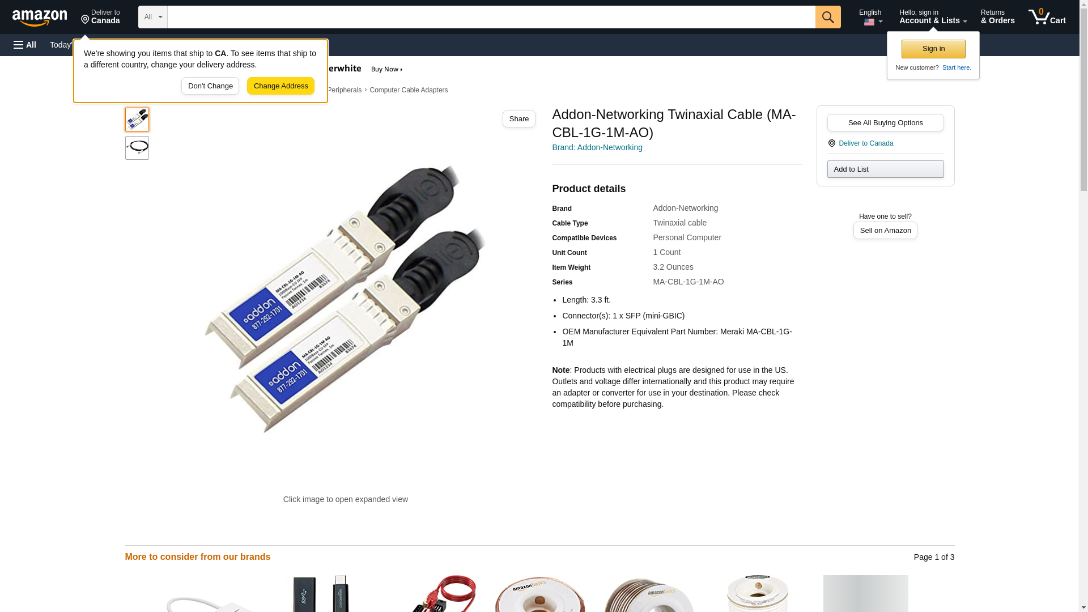Screen dimensions: 1088x612
Task: Click the Don't Change button
Action: 210,86
